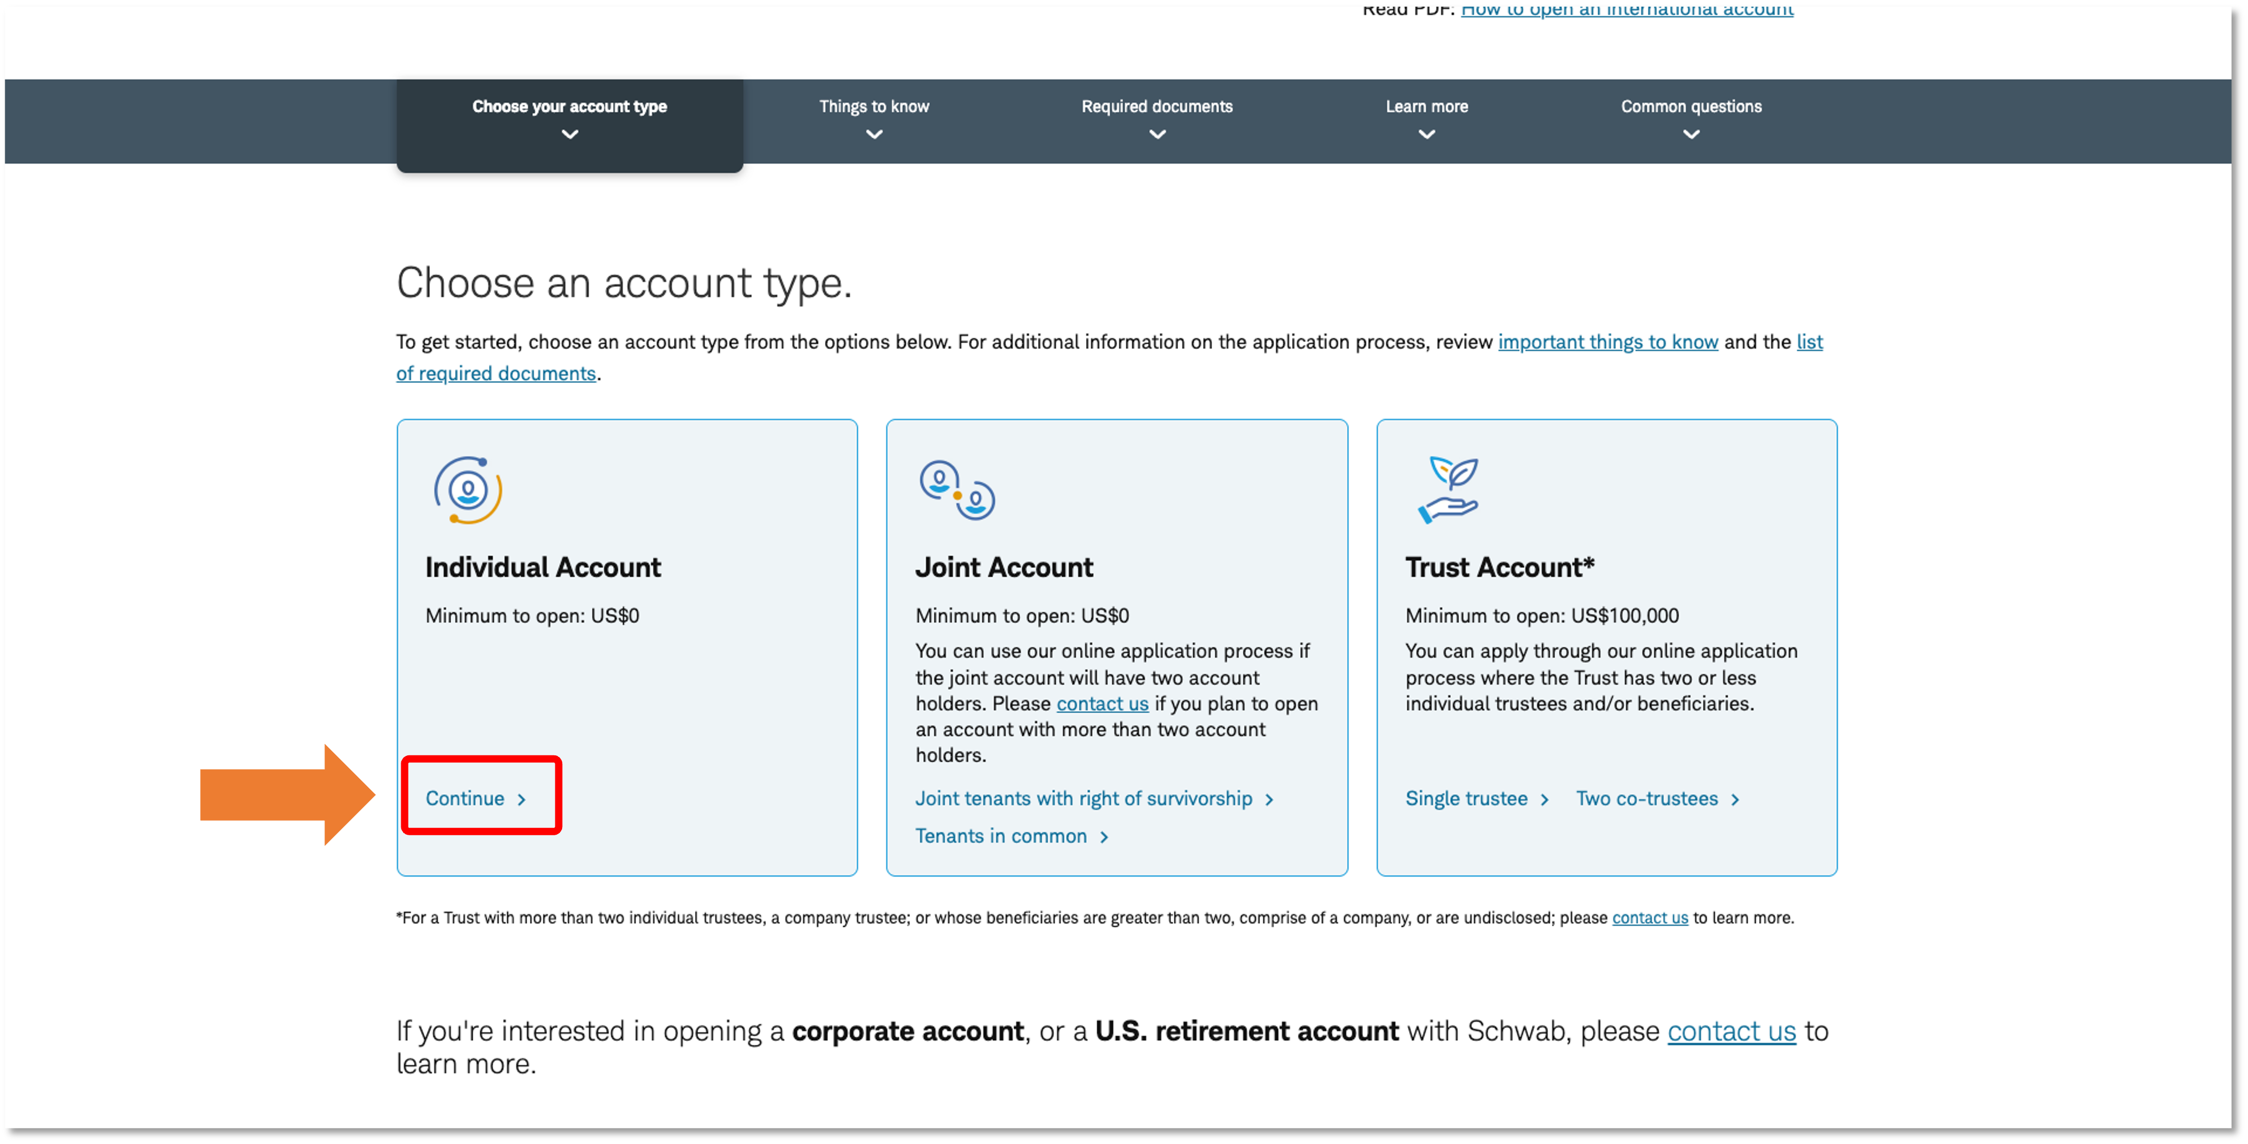
Task: Click chevron after Joint tenants survivorship link
Action: pyautogui.click(x=1269, y=799)
